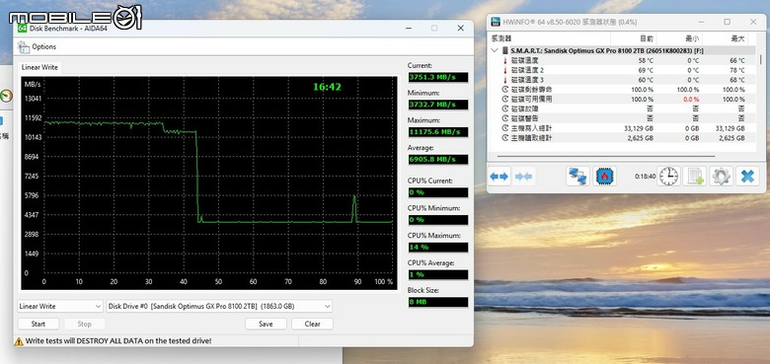Click the HWiNFO title bar icon

click(x=495, y=22)
